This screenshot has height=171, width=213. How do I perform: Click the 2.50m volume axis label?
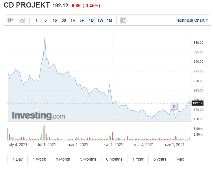click(x=198, y=134)
